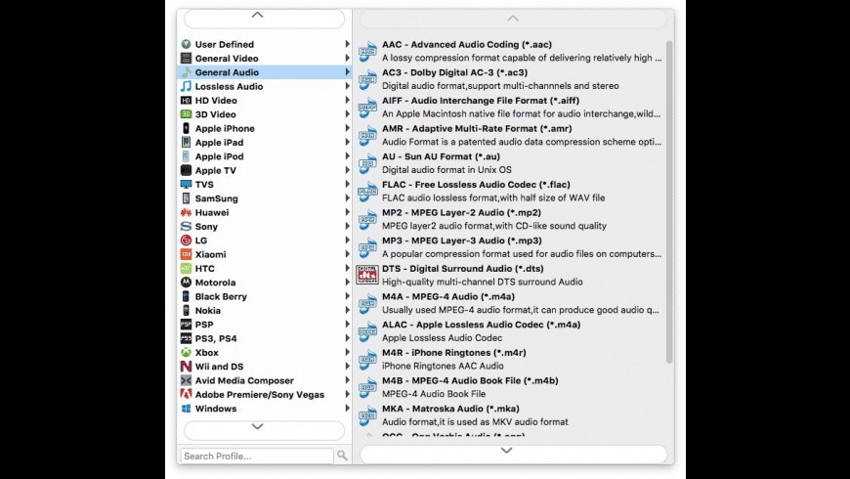Image resolution: width=850 pixels, height=479 pixels.
Task: Click the SamSung phone icon
Action: (x=186, y=198)
